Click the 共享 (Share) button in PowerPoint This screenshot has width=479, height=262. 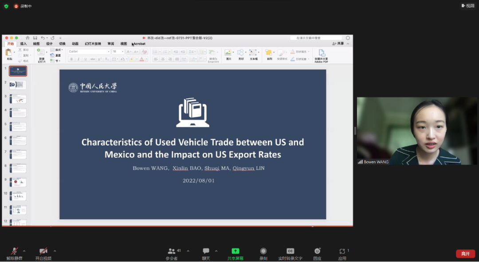338,43
